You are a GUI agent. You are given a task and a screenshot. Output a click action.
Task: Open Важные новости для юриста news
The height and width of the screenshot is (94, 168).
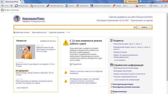pyautogui.click(x=35, y=65)
